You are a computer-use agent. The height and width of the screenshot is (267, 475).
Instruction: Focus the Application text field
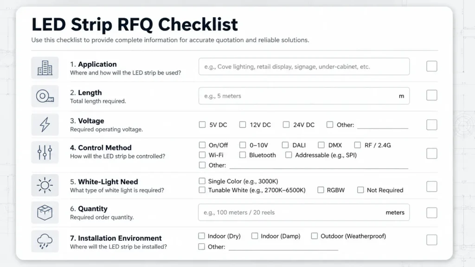304,67
